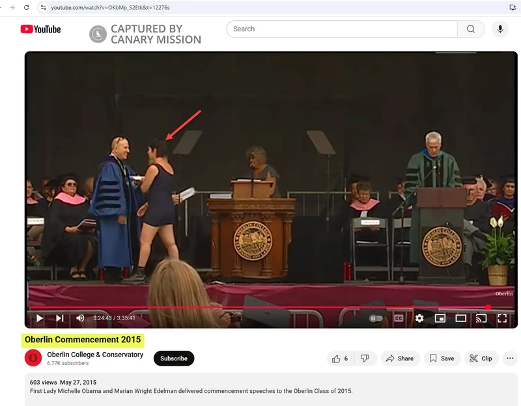Image resolution: width=521 pixels, height=406 pixels.
Task: Like the video with thumbs up
Action: [x=340, y=359]
